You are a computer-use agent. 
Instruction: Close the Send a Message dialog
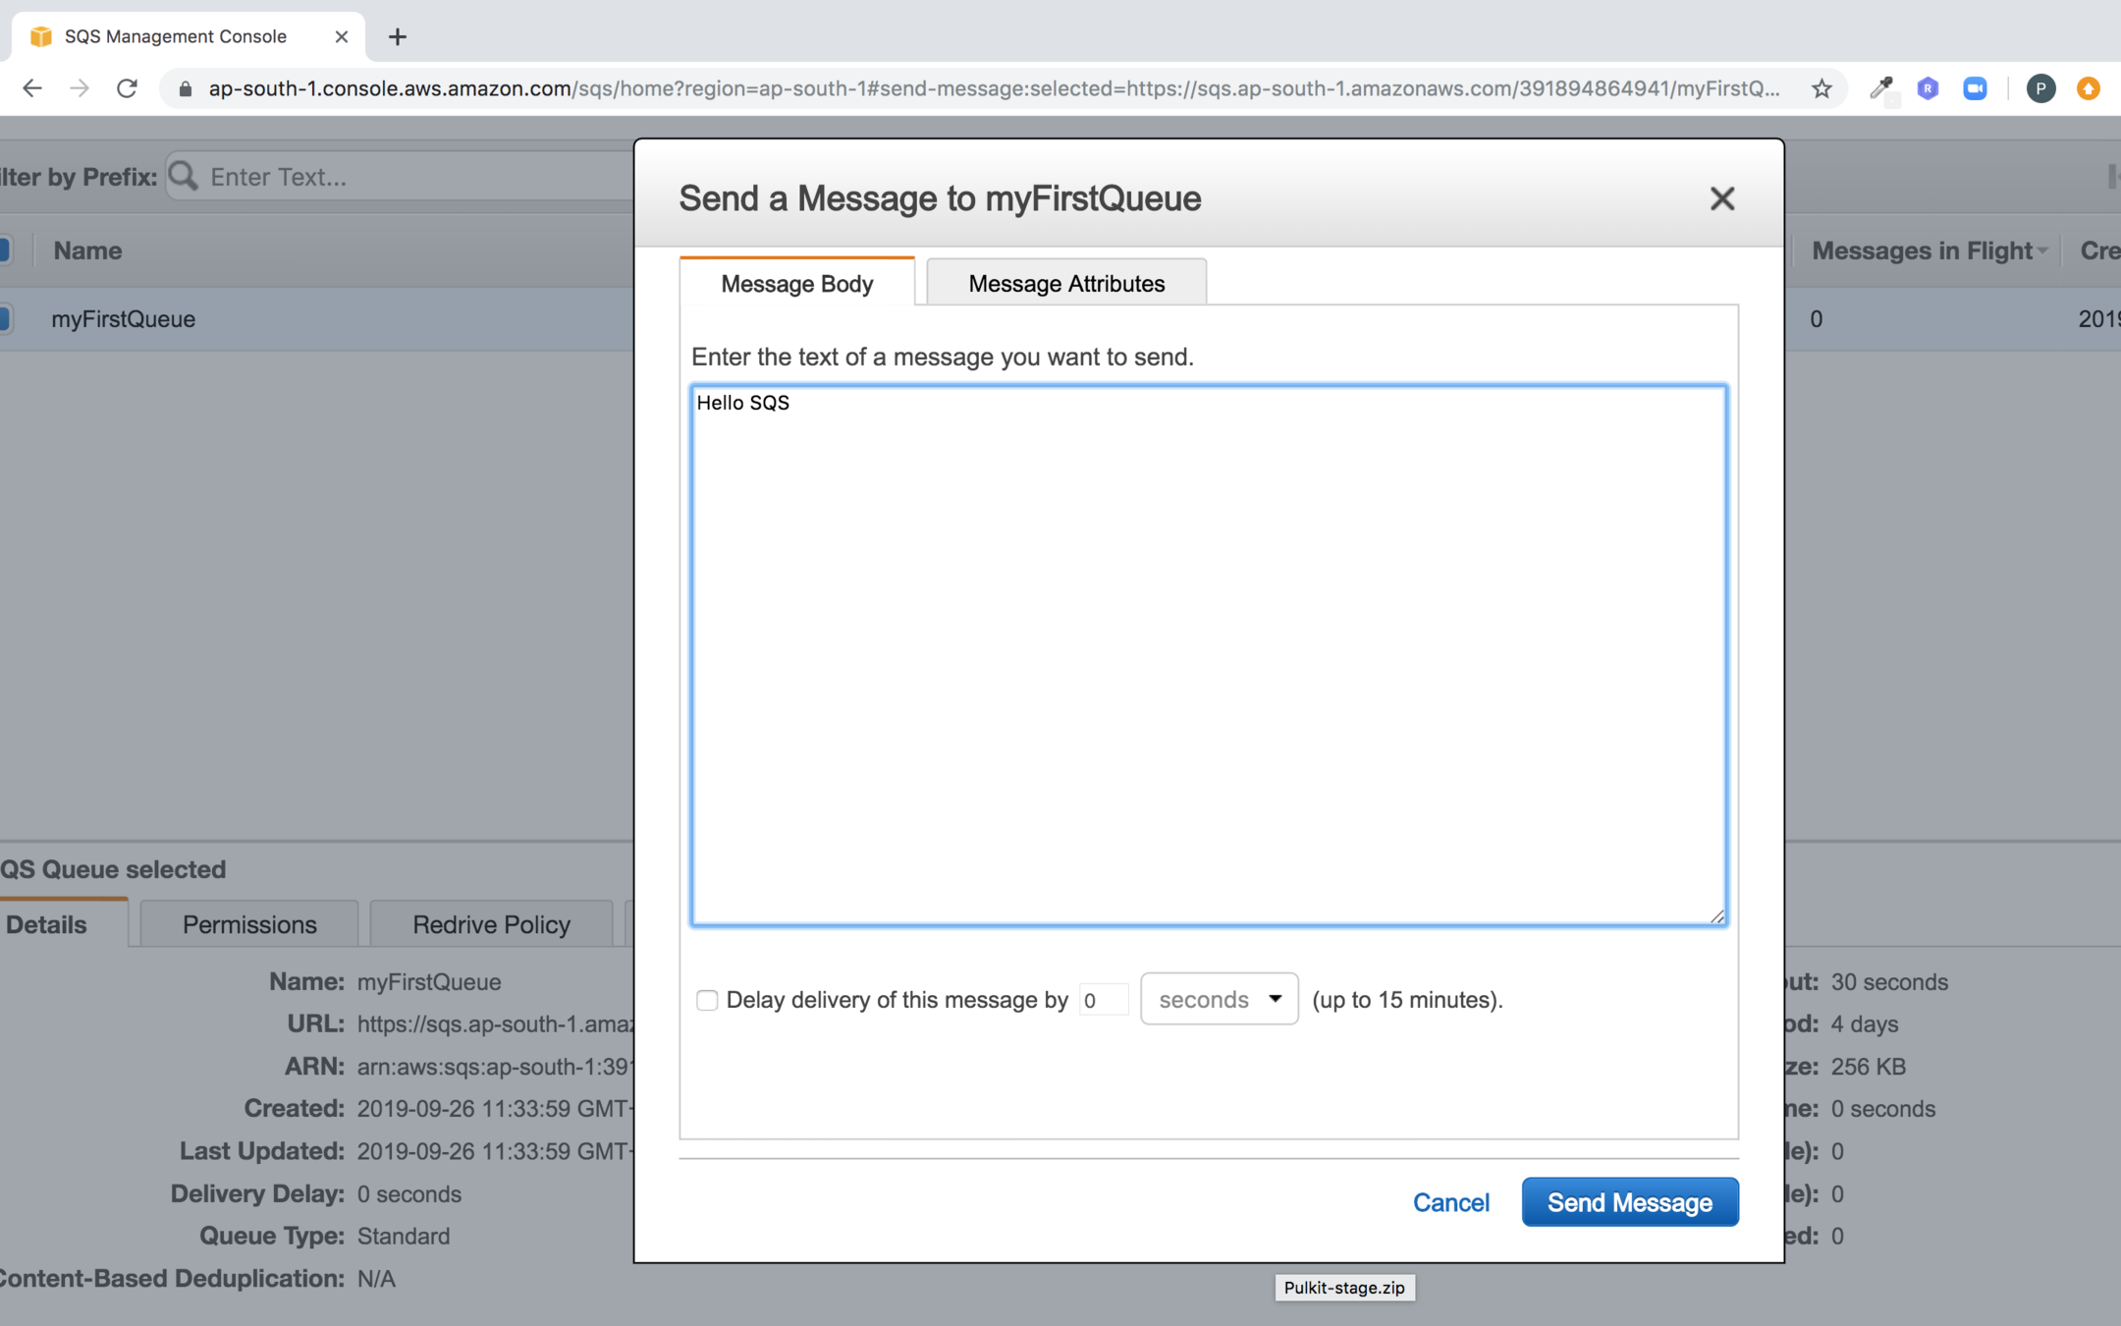point(1721,198)
